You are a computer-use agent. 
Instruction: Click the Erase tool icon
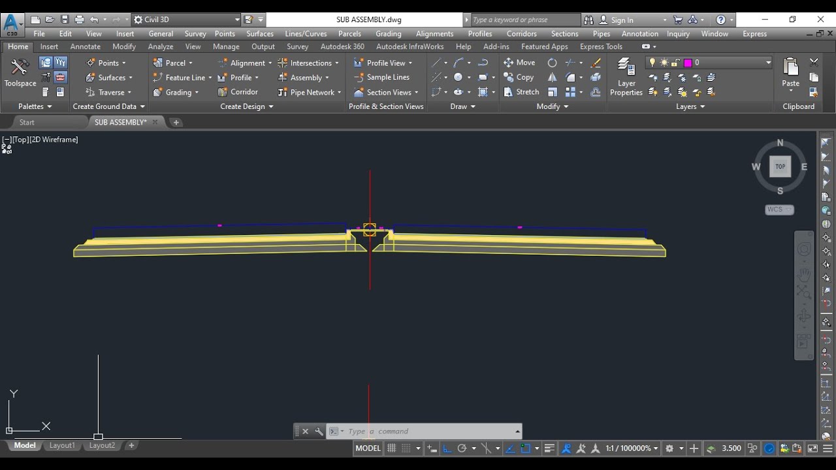[x=596, y=63]
